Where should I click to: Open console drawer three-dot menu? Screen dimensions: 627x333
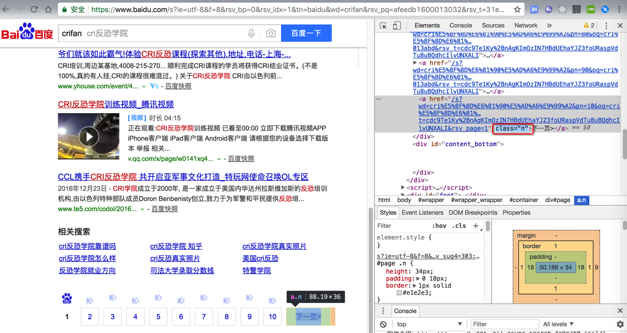click(x=383, y=311)
